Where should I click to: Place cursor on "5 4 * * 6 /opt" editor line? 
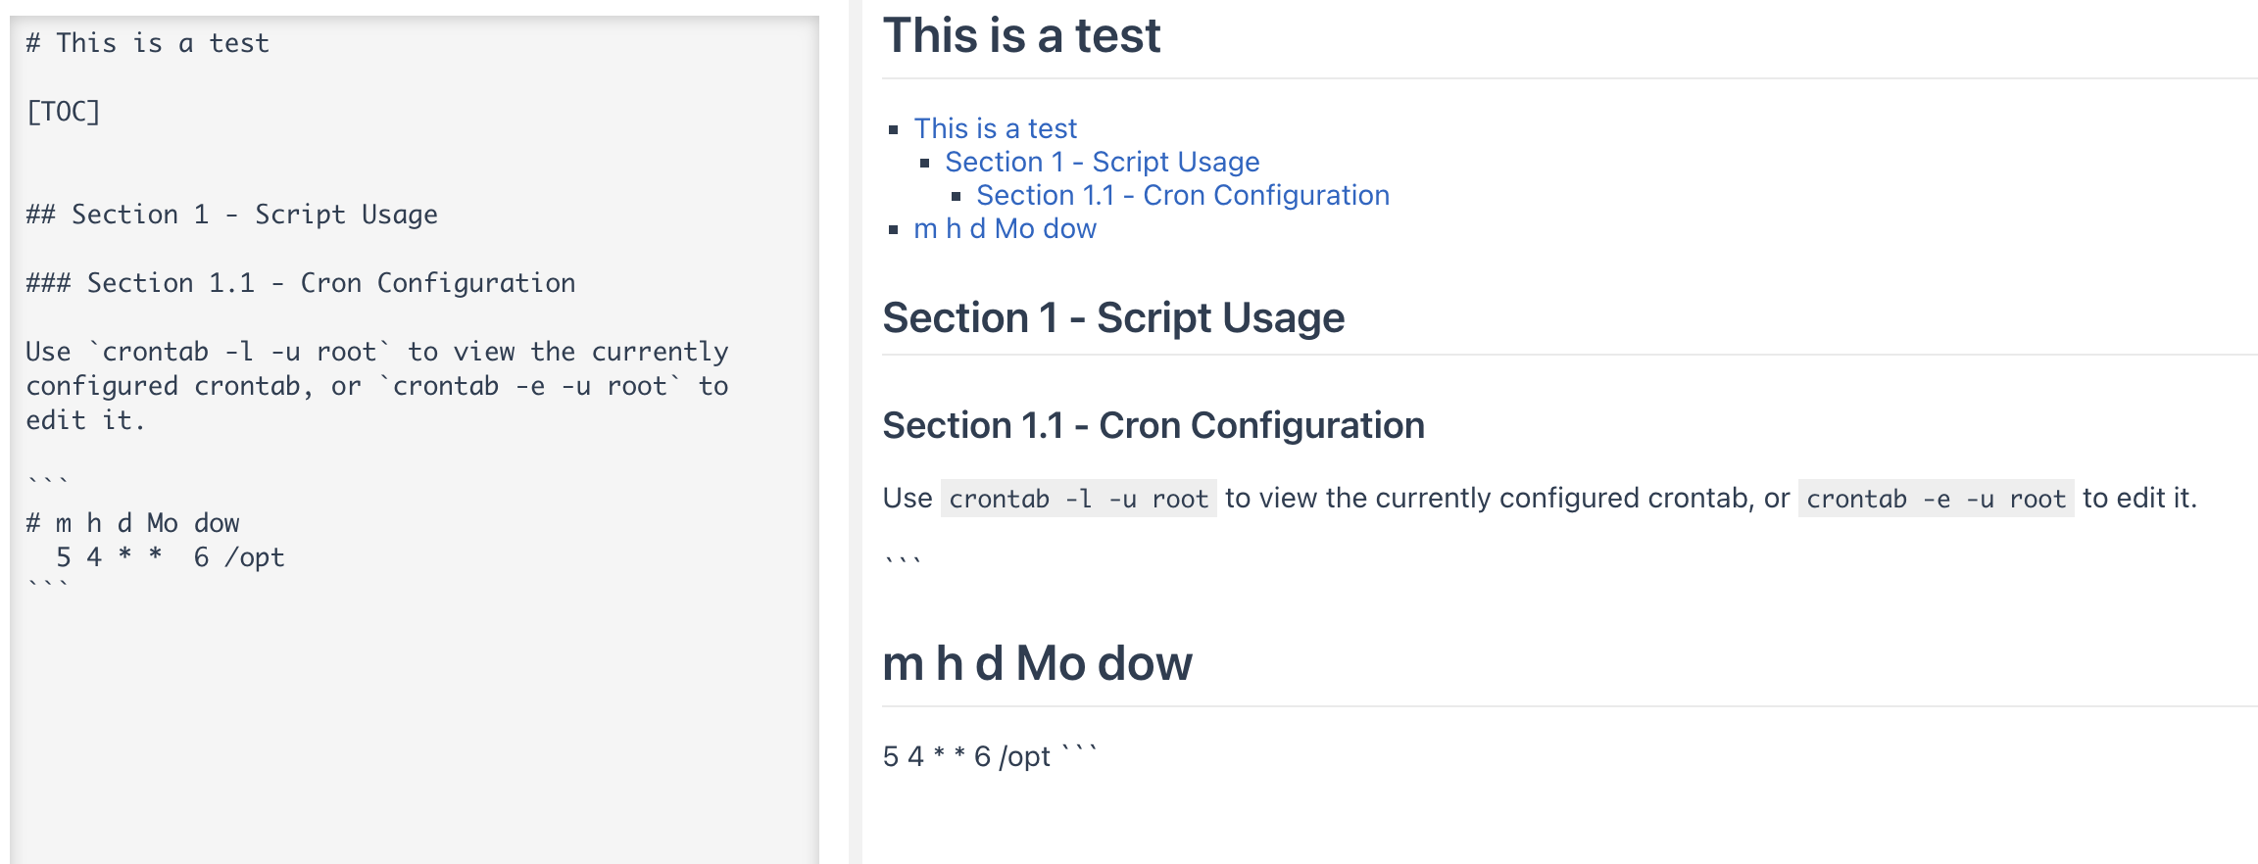click(x=170, y=557)
